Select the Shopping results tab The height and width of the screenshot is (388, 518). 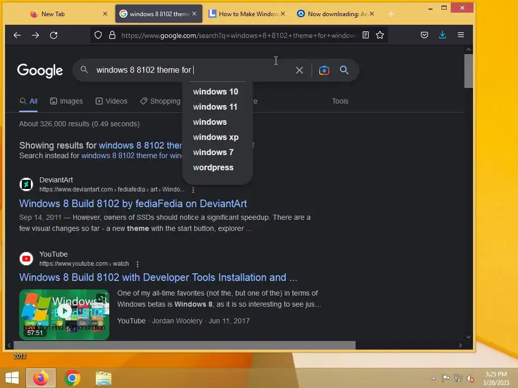tap(160, 101)
